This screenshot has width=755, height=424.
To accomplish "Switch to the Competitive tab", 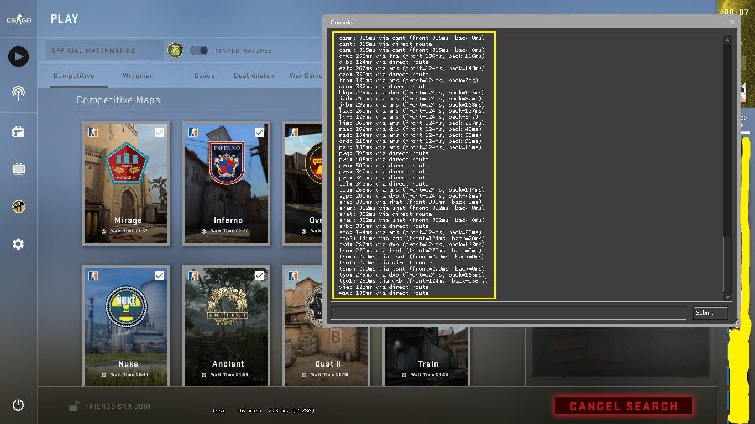I will pyautogui.click(x=74, y=76).
